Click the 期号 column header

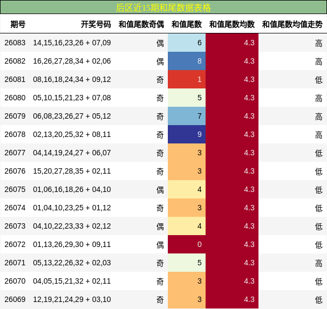point(18,24)
